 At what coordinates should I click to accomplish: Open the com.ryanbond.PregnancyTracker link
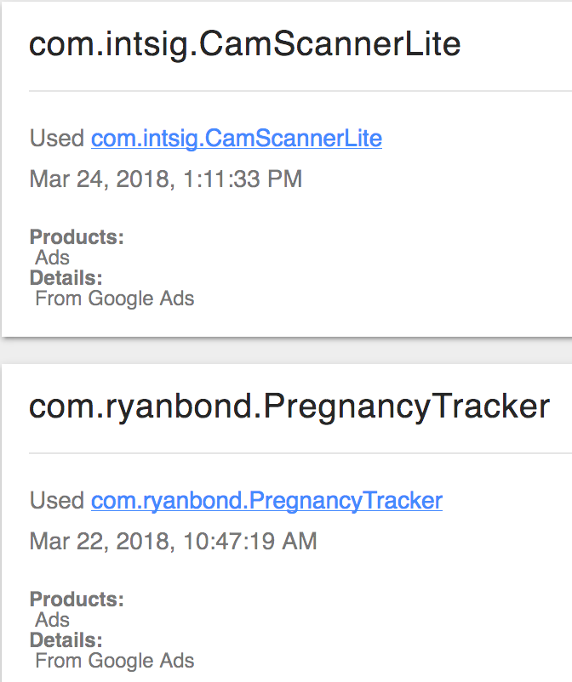[x=266, y=501]
